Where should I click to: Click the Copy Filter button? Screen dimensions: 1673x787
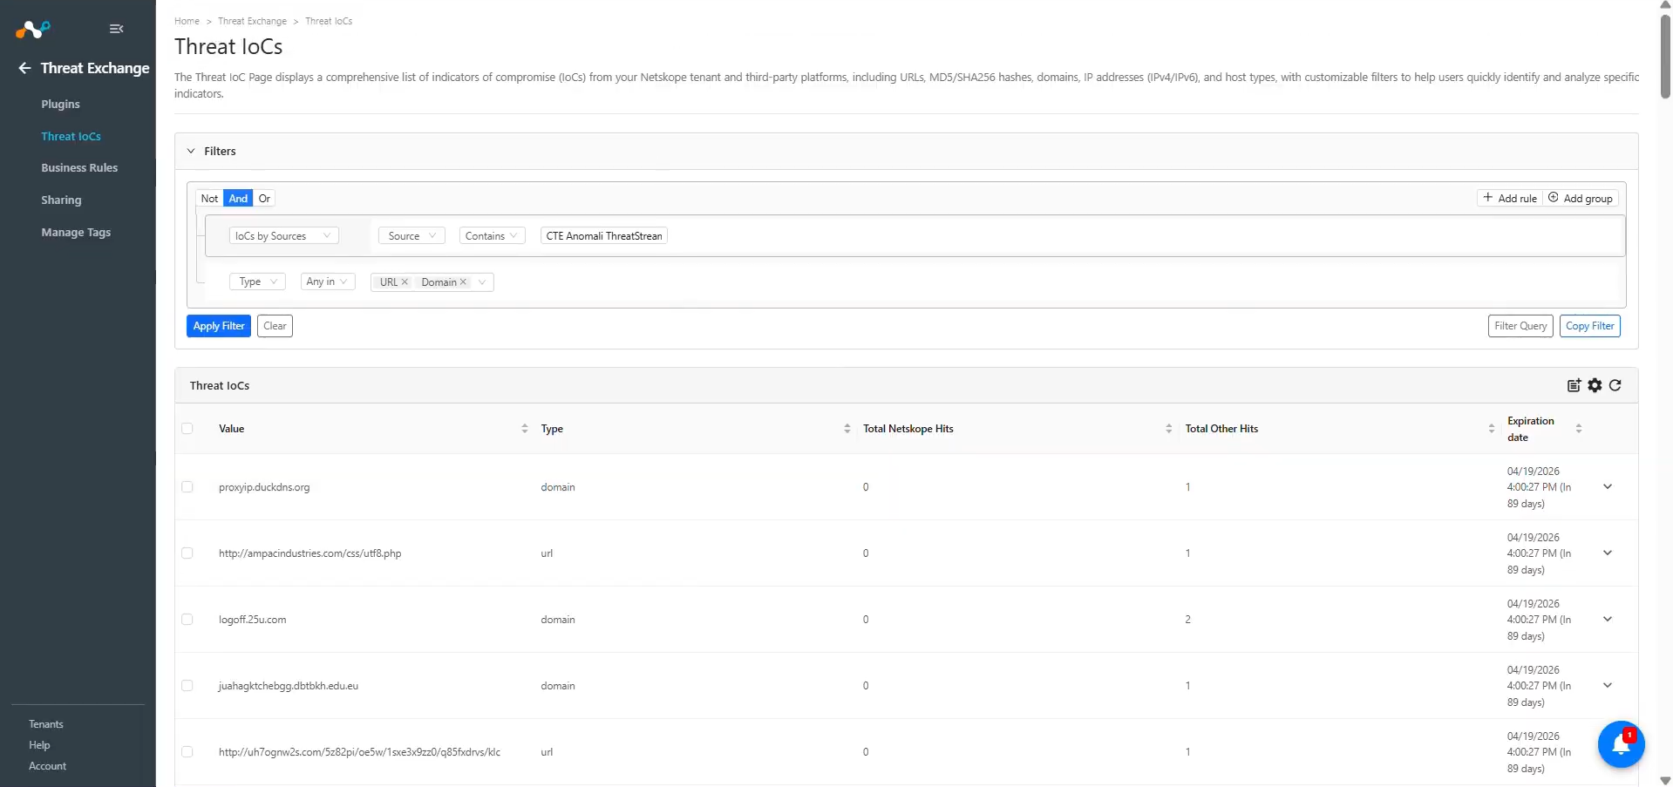[1589, 326]
